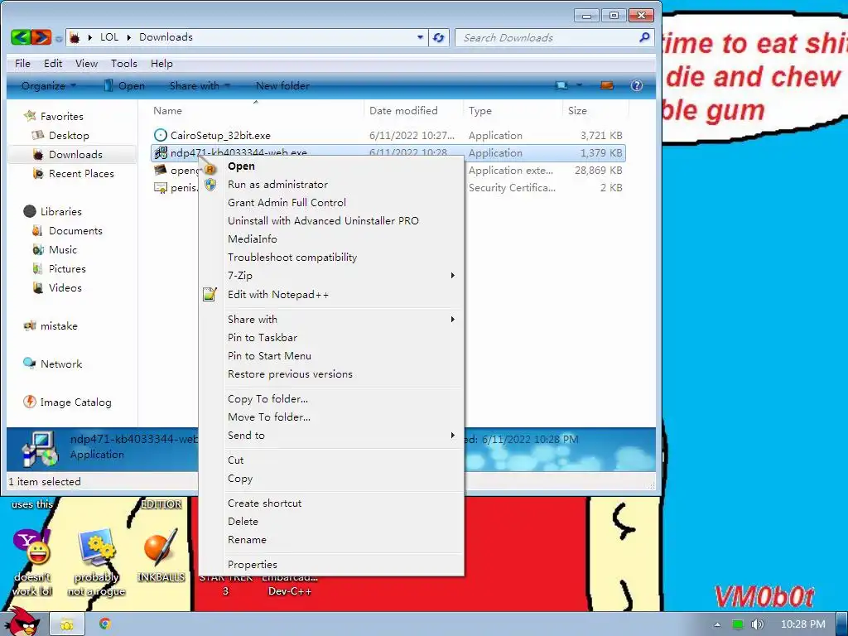
Task: Click the Notepad++ icon in context menu
Action: pos(210,294)
